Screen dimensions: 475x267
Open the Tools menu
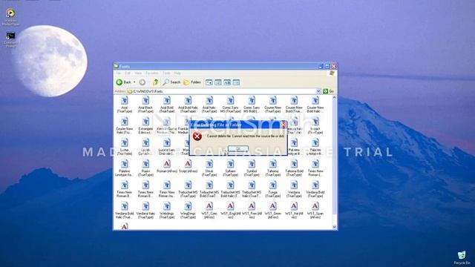tap(166, 73)
